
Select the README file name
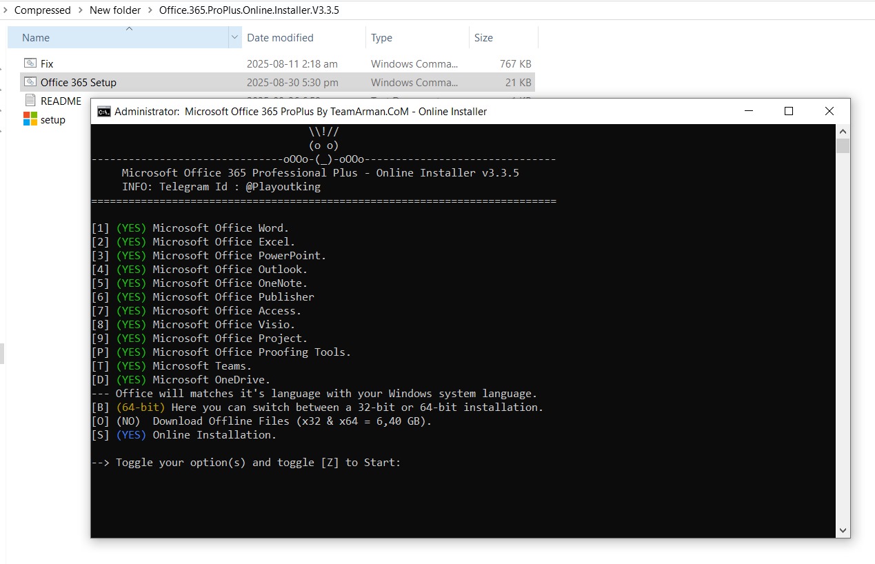coord(61,101)
